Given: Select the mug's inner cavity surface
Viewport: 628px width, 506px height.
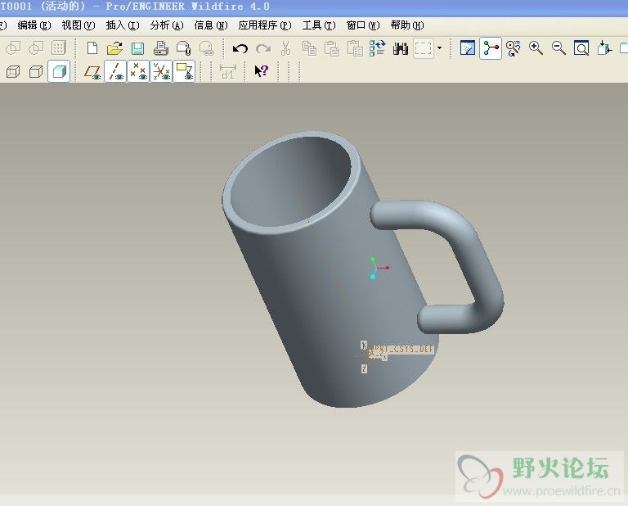Looking at the screenshot, I should tap(292, 181).
